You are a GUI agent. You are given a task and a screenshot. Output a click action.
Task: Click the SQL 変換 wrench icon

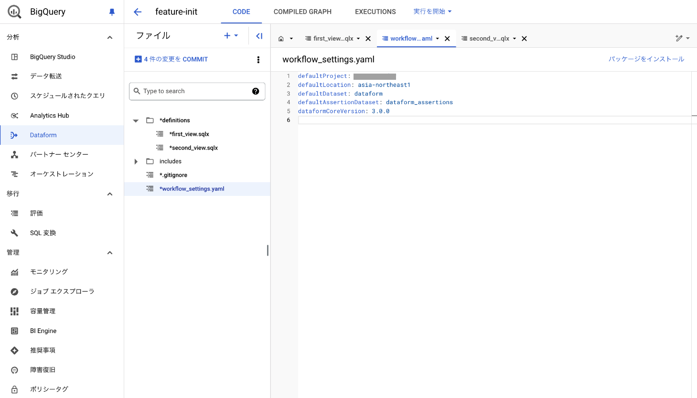[x=14, y=233]
